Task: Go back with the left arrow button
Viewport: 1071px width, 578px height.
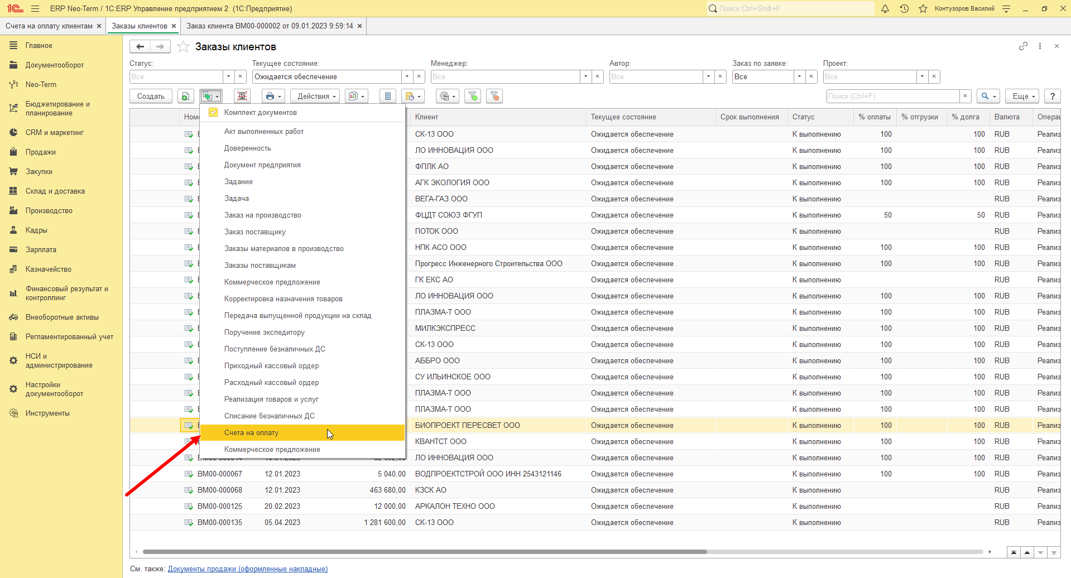Action: (x=140, y=47)
